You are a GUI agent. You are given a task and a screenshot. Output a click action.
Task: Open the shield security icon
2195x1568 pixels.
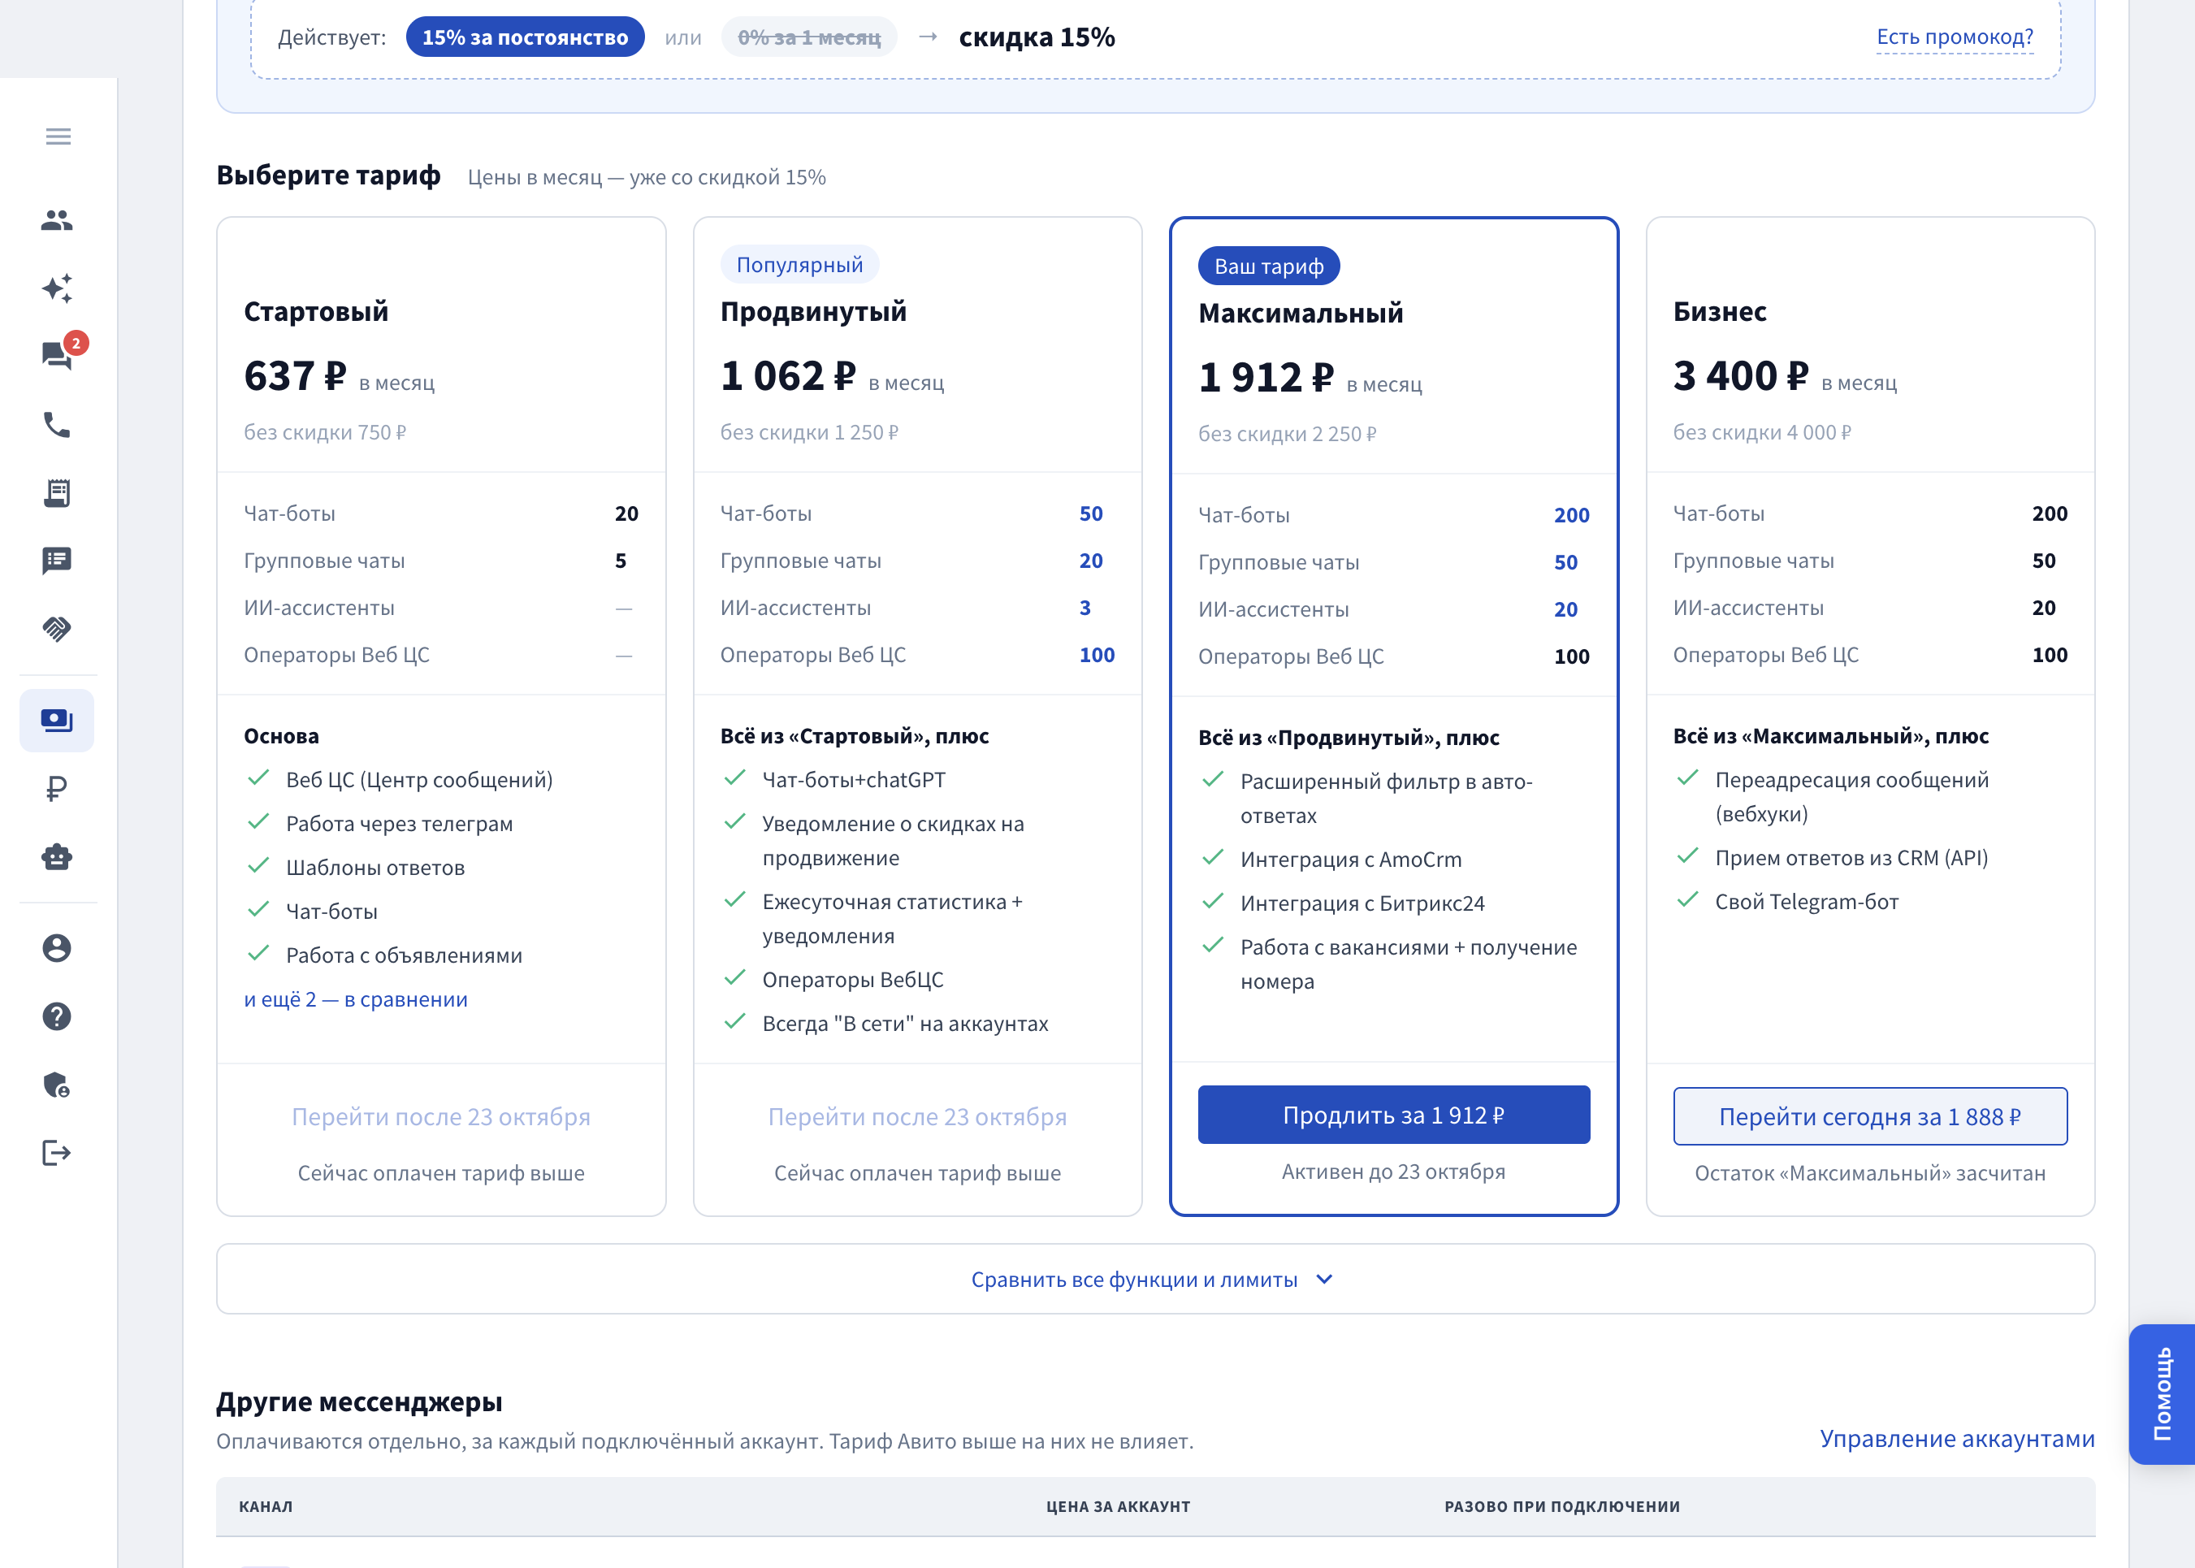click(57, 1085)
